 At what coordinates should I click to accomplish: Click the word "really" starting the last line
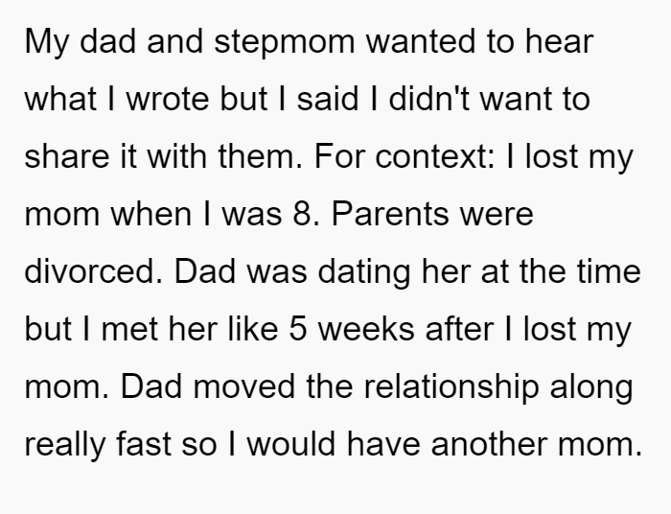point(65,445)
